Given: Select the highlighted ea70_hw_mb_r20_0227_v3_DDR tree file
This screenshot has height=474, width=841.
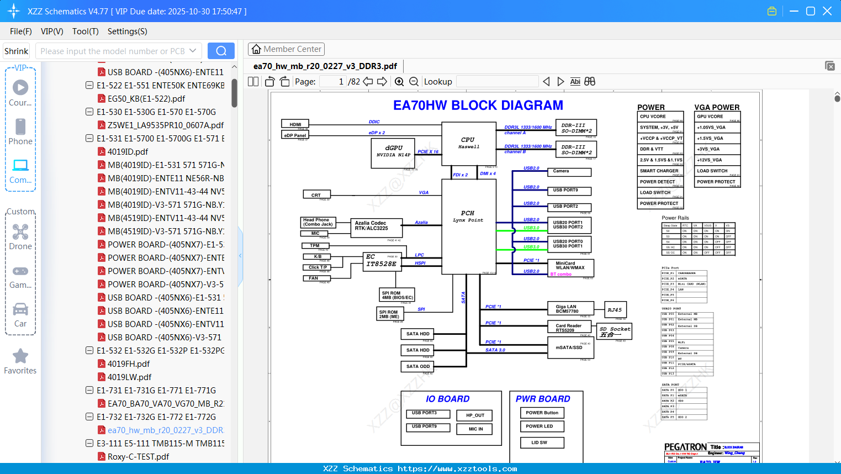Looking at the screenshot, I should [166, 430].
